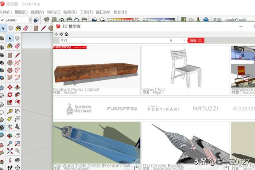Viewport: 255px width, 170px height.
Task: Click the shadow time gradient slider
Action: pos(122,20)
